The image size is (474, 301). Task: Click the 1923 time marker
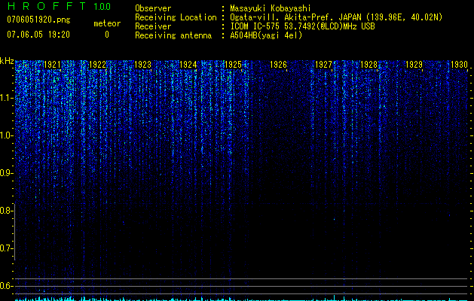click(x=142, y=65)
